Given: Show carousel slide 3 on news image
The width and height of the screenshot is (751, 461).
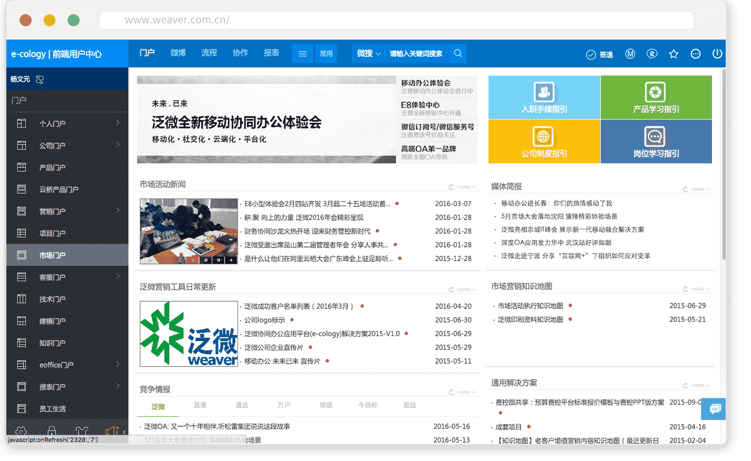Looking at the screenshot, I should coord(218,260).
